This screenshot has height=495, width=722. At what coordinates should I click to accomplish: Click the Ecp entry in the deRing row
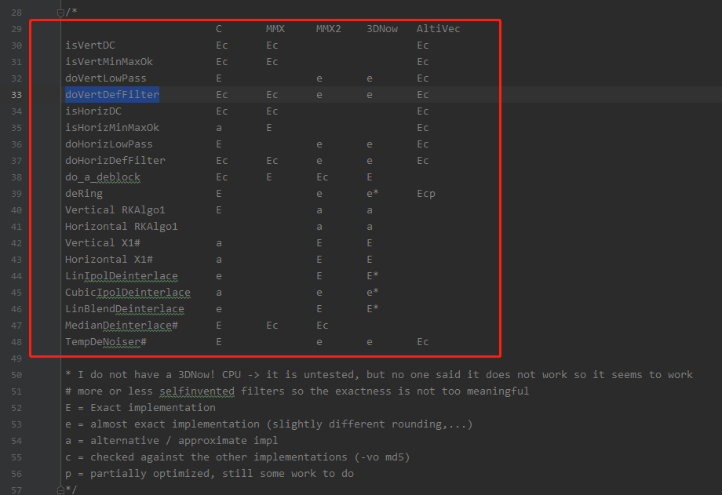(x=426, y=194)
